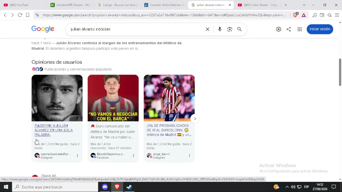Open the browser hamburger menu

pos(337,15)
